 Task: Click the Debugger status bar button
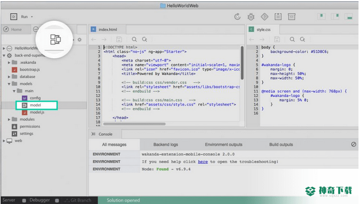coord(40,200)
